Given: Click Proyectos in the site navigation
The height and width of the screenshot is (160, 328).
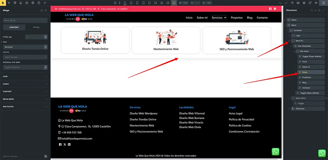Looking at the screenshot, I should (236, 18).
